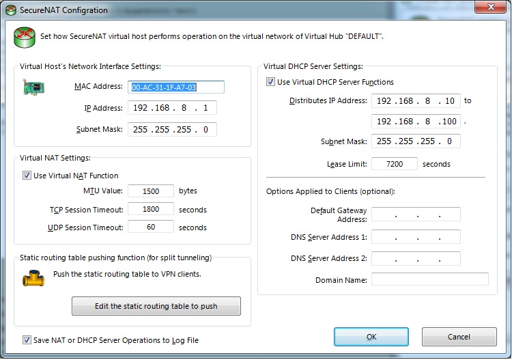Image resolution: width=512 pixels, height=360 pixels.
Task: Click the 'Distributes IP Address:' label
Action: pyautogui.click(x=328, y=100)
